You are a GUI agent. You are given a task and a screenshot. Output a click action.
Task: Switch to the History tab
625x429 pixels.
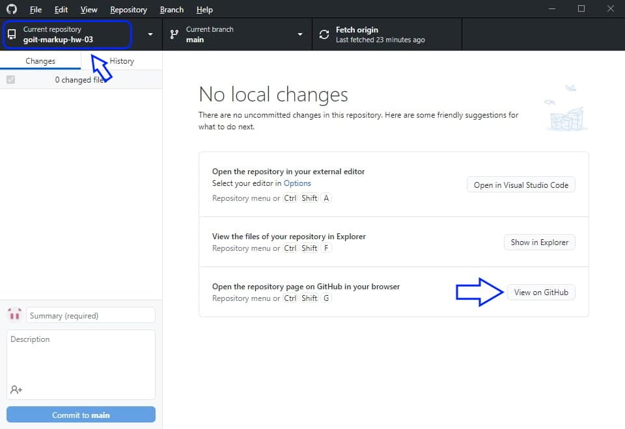[122, 61]
